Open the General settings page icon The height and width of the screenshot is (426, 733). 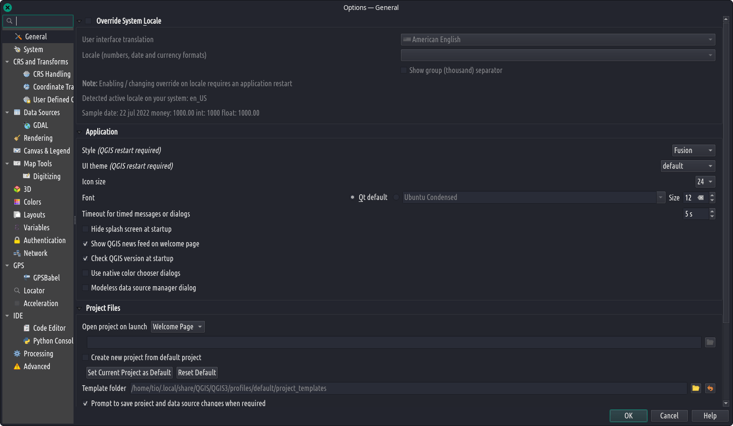pyautogui.click(x=19, y=36)
